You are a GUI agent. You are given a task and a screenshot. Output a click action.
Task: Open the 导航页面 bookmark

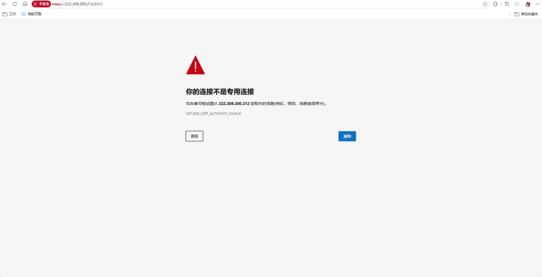[31, 14]
